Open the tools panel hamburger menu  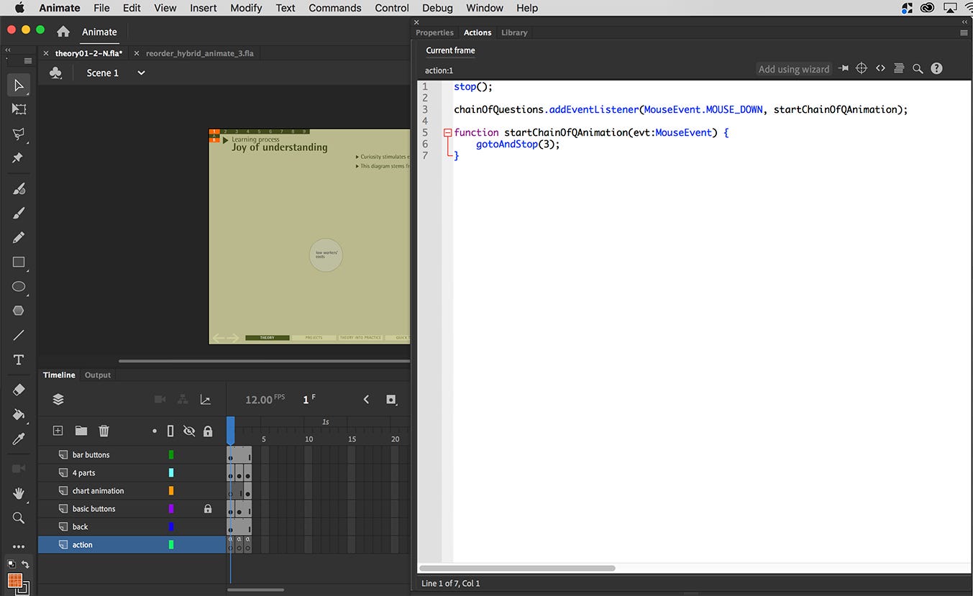pyautogui.click(x=28, y=61)
